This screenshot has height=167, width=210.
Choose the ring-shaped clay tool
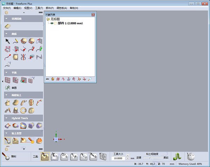[23, 110]
